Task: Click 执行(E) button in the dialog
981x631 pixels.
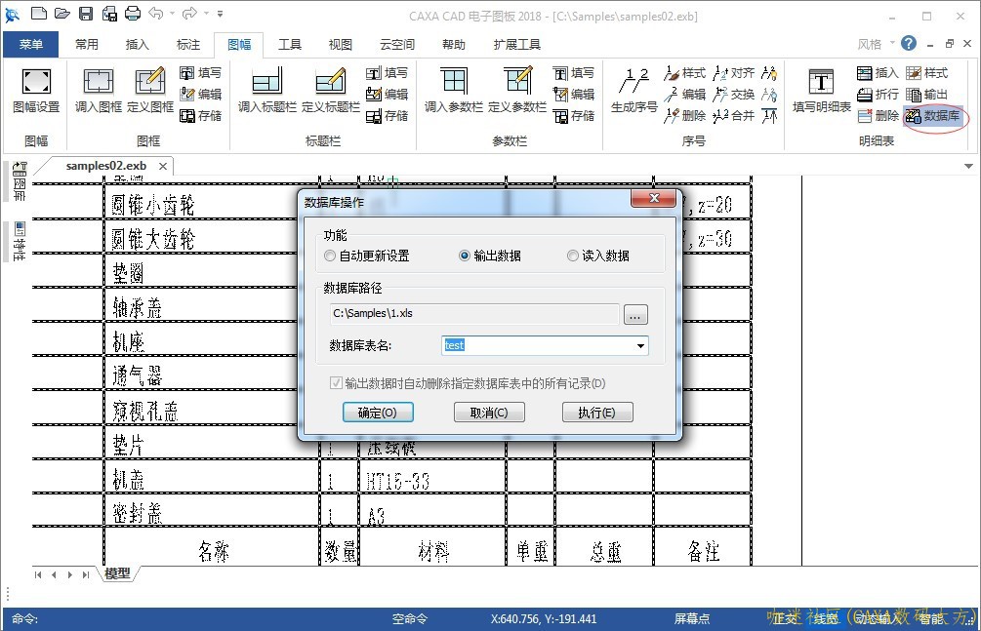Action: (x=597, y=413)
